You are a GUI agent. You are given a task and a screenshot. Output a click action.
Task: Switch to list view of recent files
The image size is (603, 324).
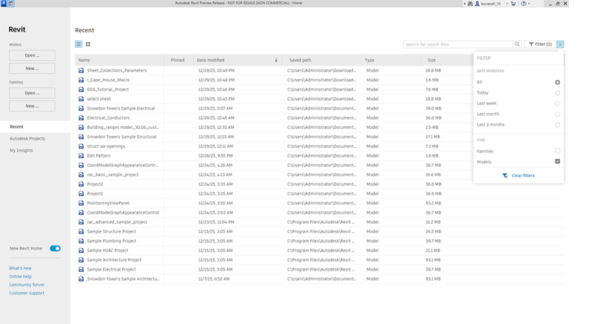coord(79,44)
